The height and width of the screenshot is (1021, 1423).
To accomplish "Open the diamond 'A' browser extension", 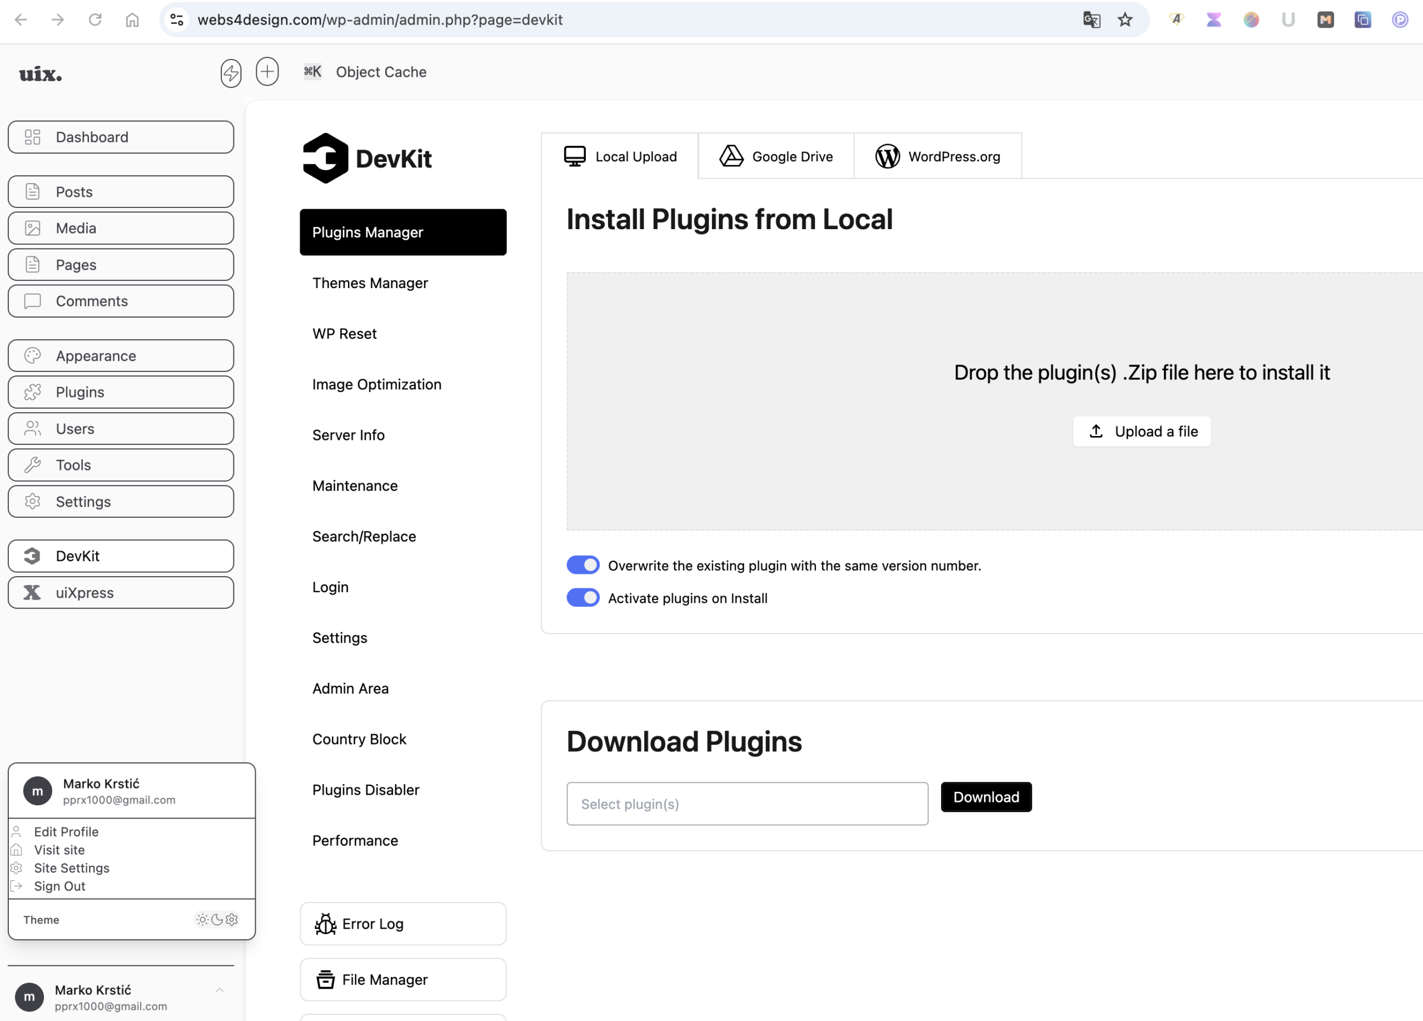I will [1176, 20].
